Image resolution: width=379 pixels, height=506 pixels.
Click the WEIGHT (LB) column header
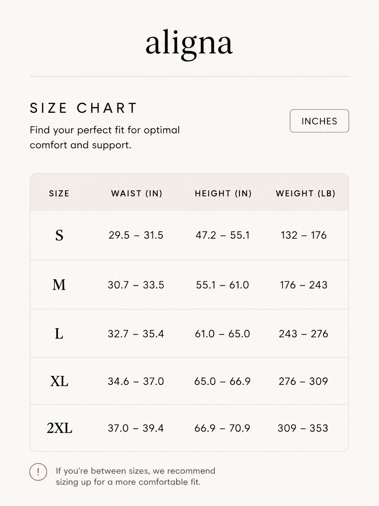tap(306, 194)
